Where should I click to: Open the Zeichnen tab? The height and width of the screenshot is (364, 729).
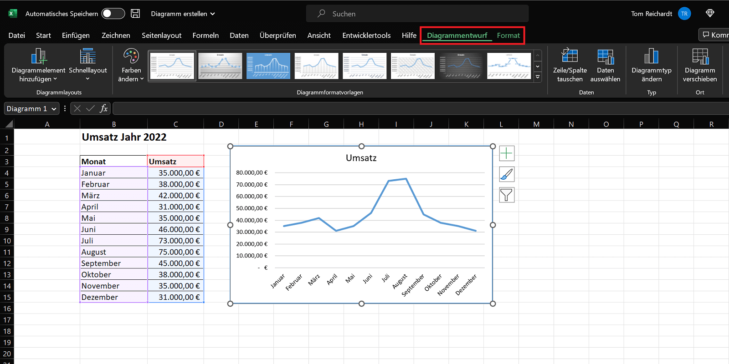(x=116, y=35)
